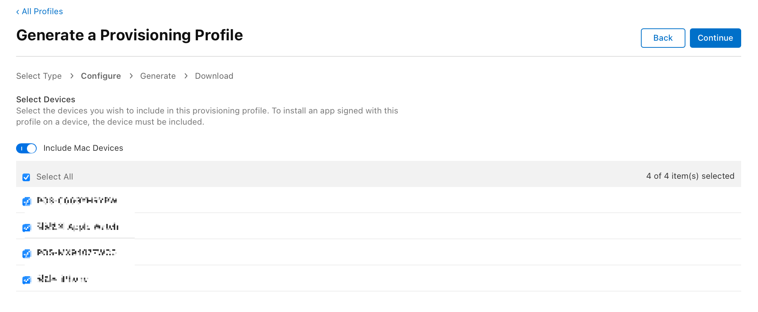Select the Generate breadcrumb step
Viewport: 758px width, 312px height.
tap(158, 76)
